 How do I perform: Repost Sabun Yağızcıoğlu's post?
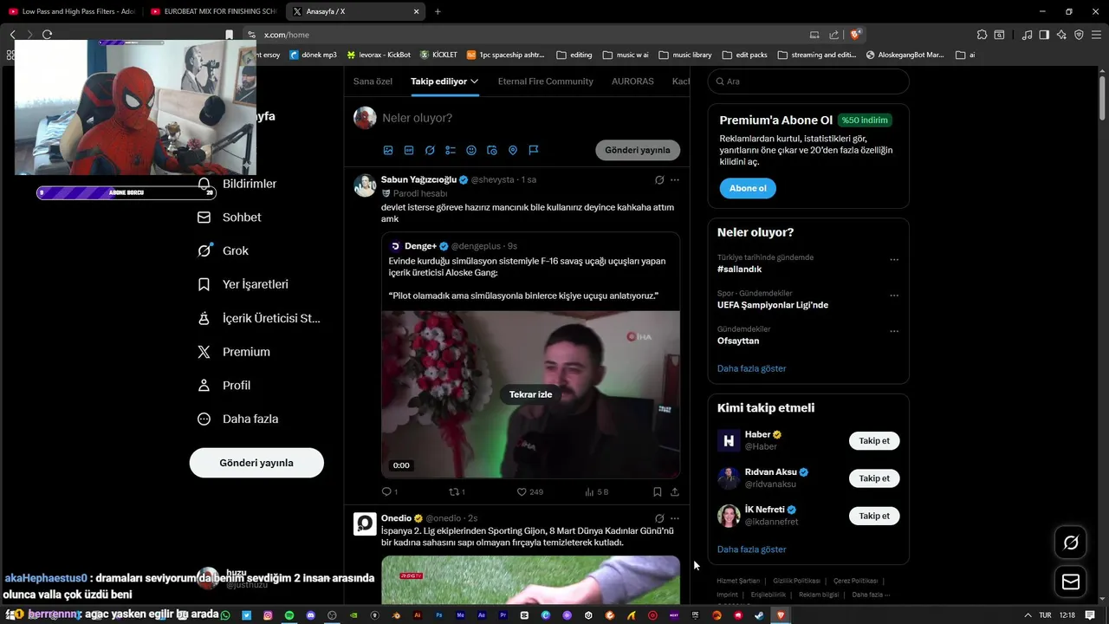(x=457, y=491)
